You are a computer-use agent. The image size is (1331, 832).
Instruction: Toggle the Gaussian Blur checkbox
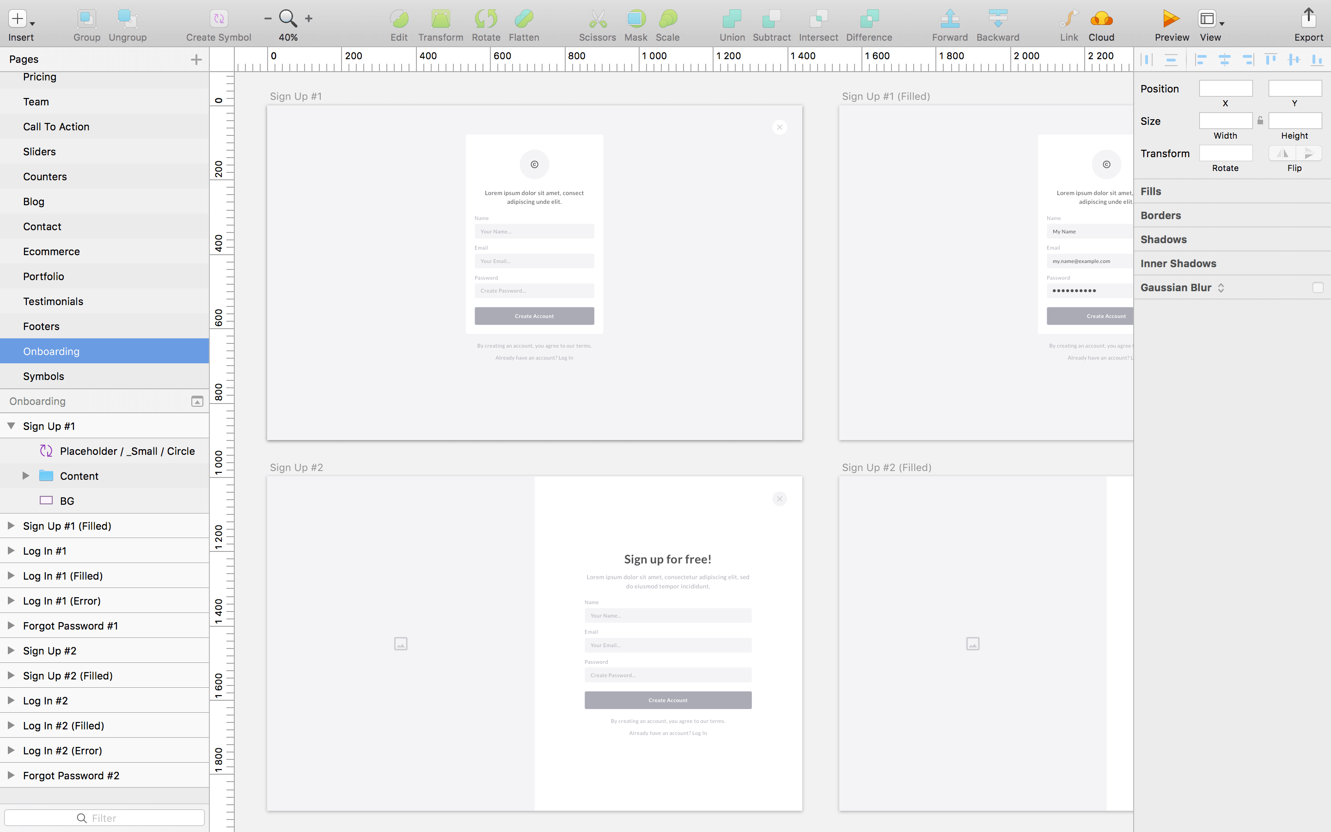click(x=1317, y=287)
